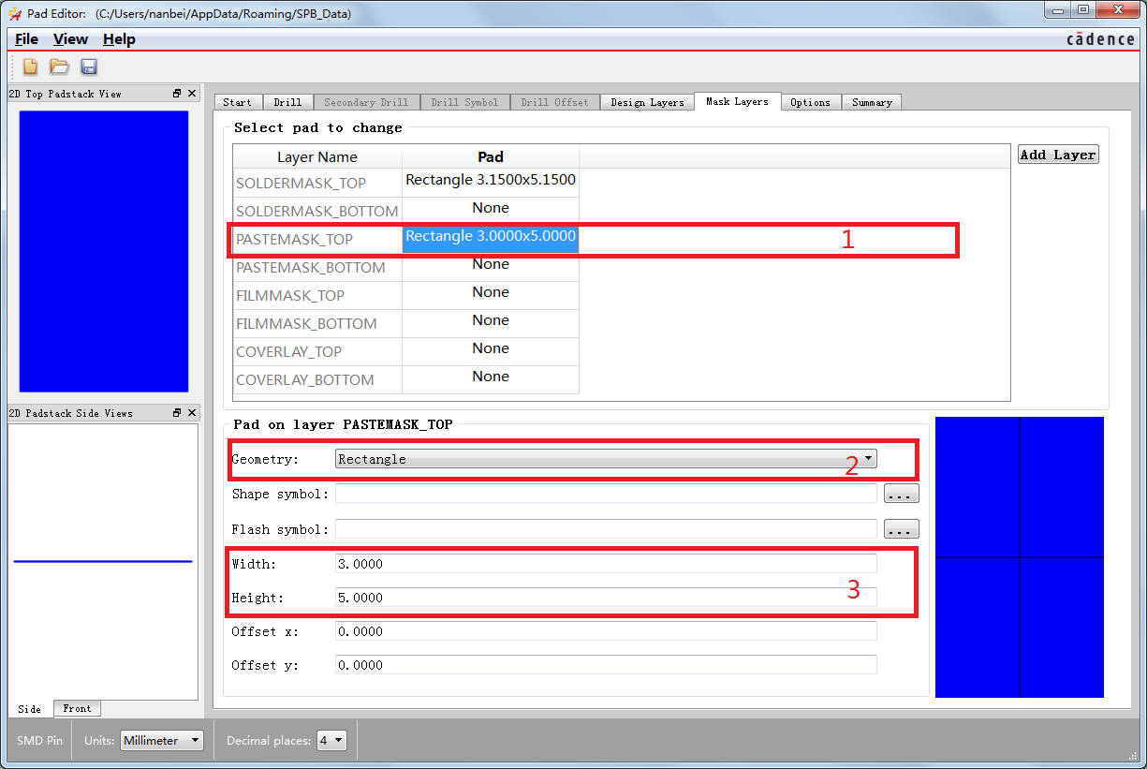Expand the Decimal places dropdown

point(332,740)
